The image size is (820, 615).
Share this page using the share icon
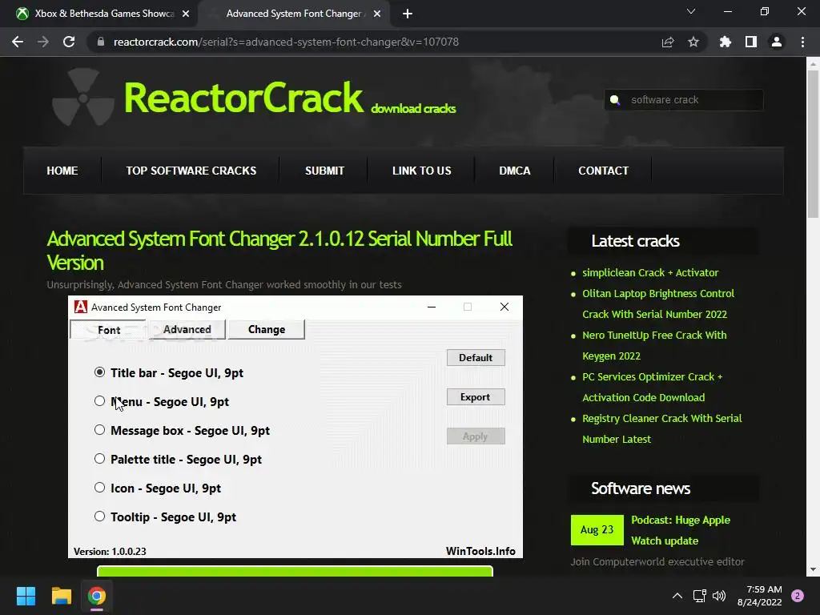coord(668,42)
